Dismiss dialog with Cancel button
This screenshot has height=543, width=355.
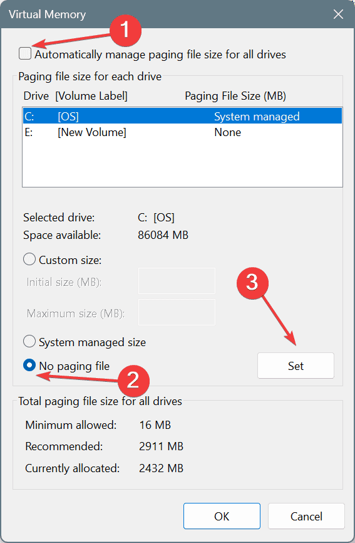(x=306, y=516)
